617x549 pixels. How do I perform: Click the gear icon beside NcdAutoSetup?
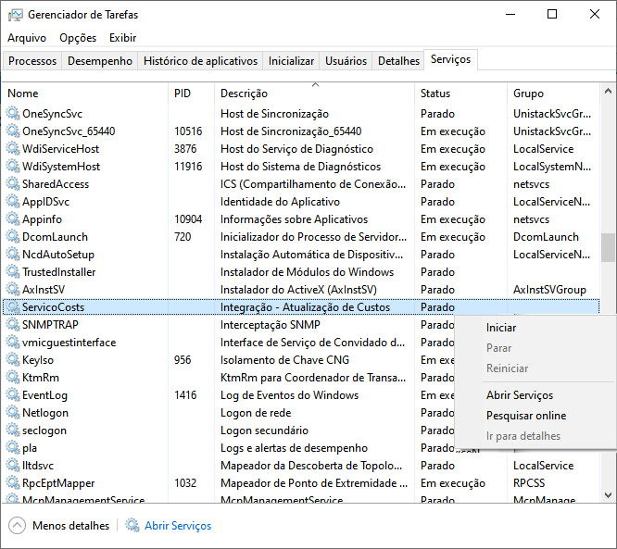(13, 255)
